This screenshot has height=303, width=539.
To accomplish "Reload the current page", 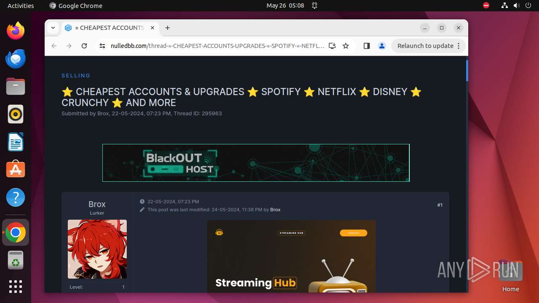I will point(84,46).
